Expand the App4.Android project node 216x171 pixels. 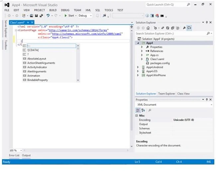pyautogui.click(x=138, y=67)
